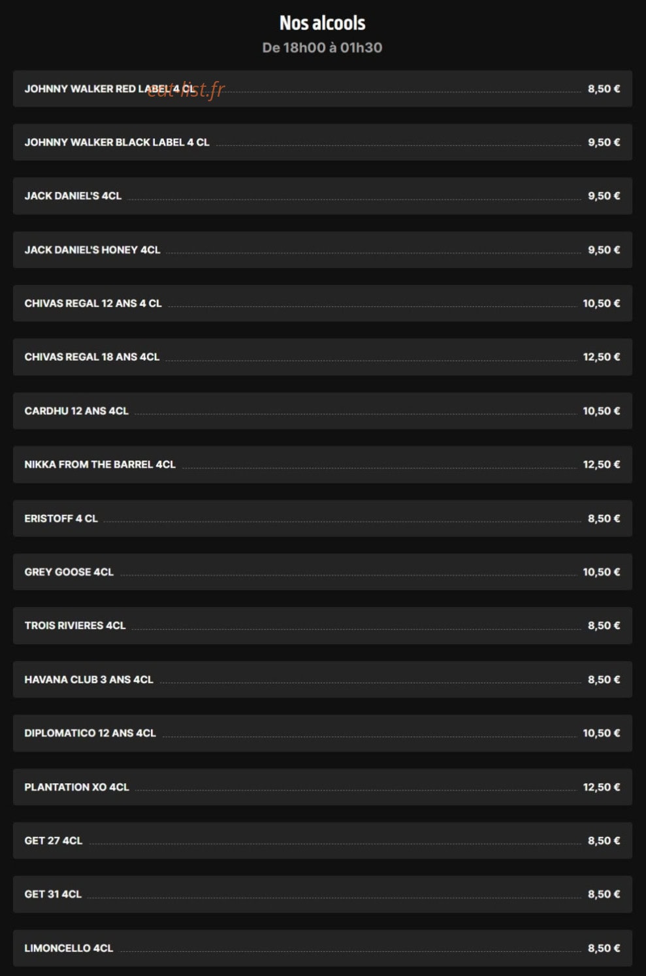This screenshot has width=646, height=976.
Task: Select the Johnny Walker Red Label item
Action: (322, 89)
